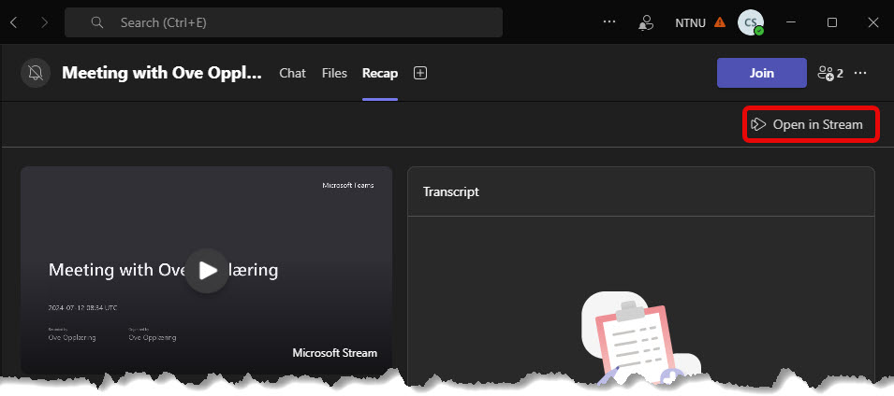Select the Recap tab
Screen dimensions: 894x396
tap(380, 73)
